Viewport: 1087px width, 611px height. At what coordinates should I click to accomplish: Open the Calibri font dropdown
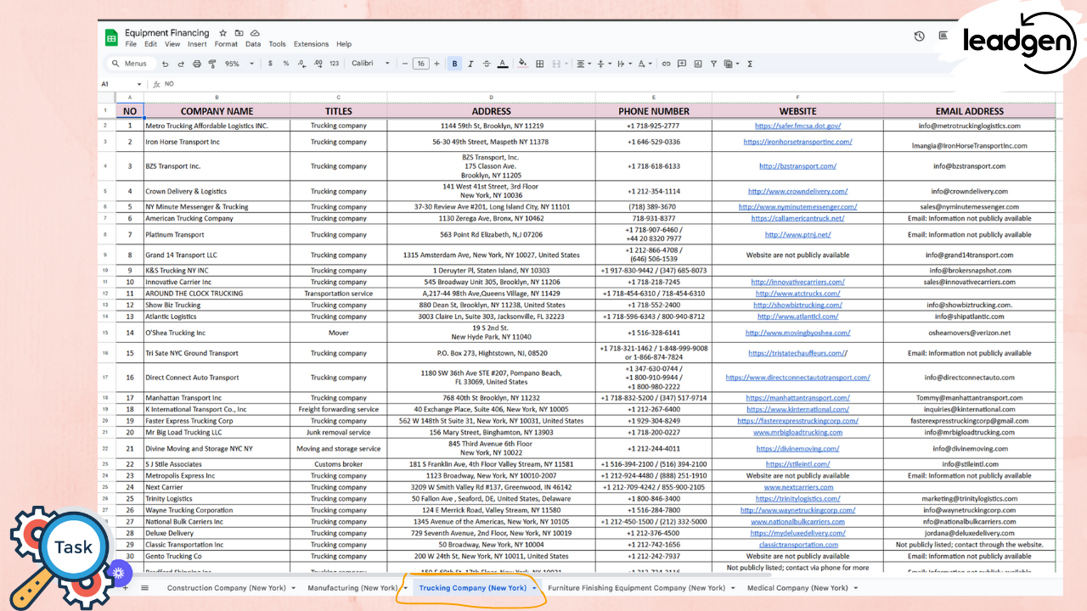(x=370, y=64)
